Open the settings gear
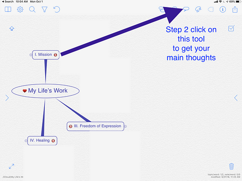The image size is (242, 181). click(x=20, y=9)
